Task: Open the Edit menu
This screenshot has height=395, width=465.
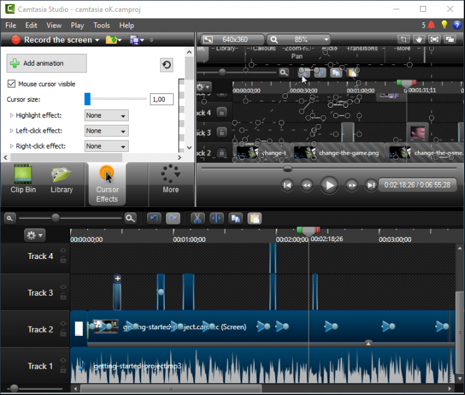Action: click(x=31, y=26)
